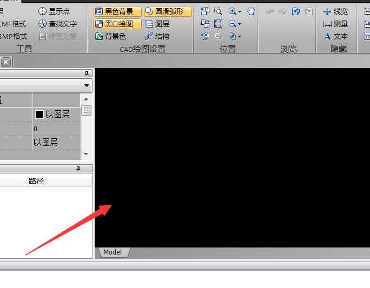The height and width of the screenshot is (288, 370).
Task: Click the zoom in magnifier
Action: click(x=232, y=11)
